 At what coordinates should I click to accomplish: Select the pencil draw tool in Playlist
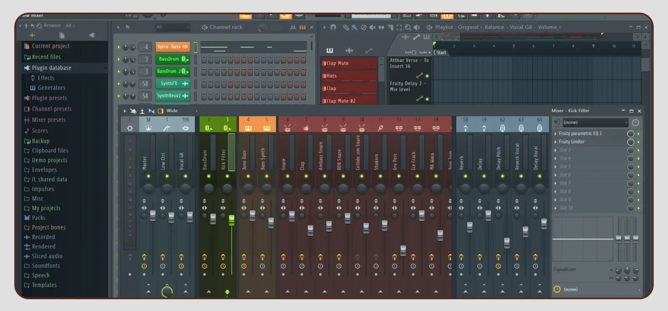(x=346, y=27)
